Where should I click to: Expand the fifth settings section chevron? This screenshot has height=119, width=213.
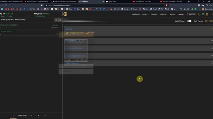pos(212,63)
